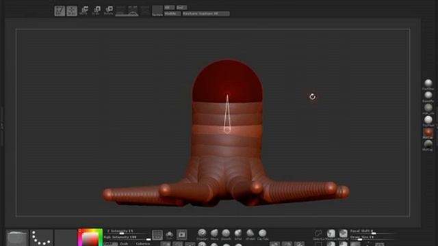The height and width of the screenshot is (246, 438).
Task: Select the Scale transform tool
Action: click(96, 11)
